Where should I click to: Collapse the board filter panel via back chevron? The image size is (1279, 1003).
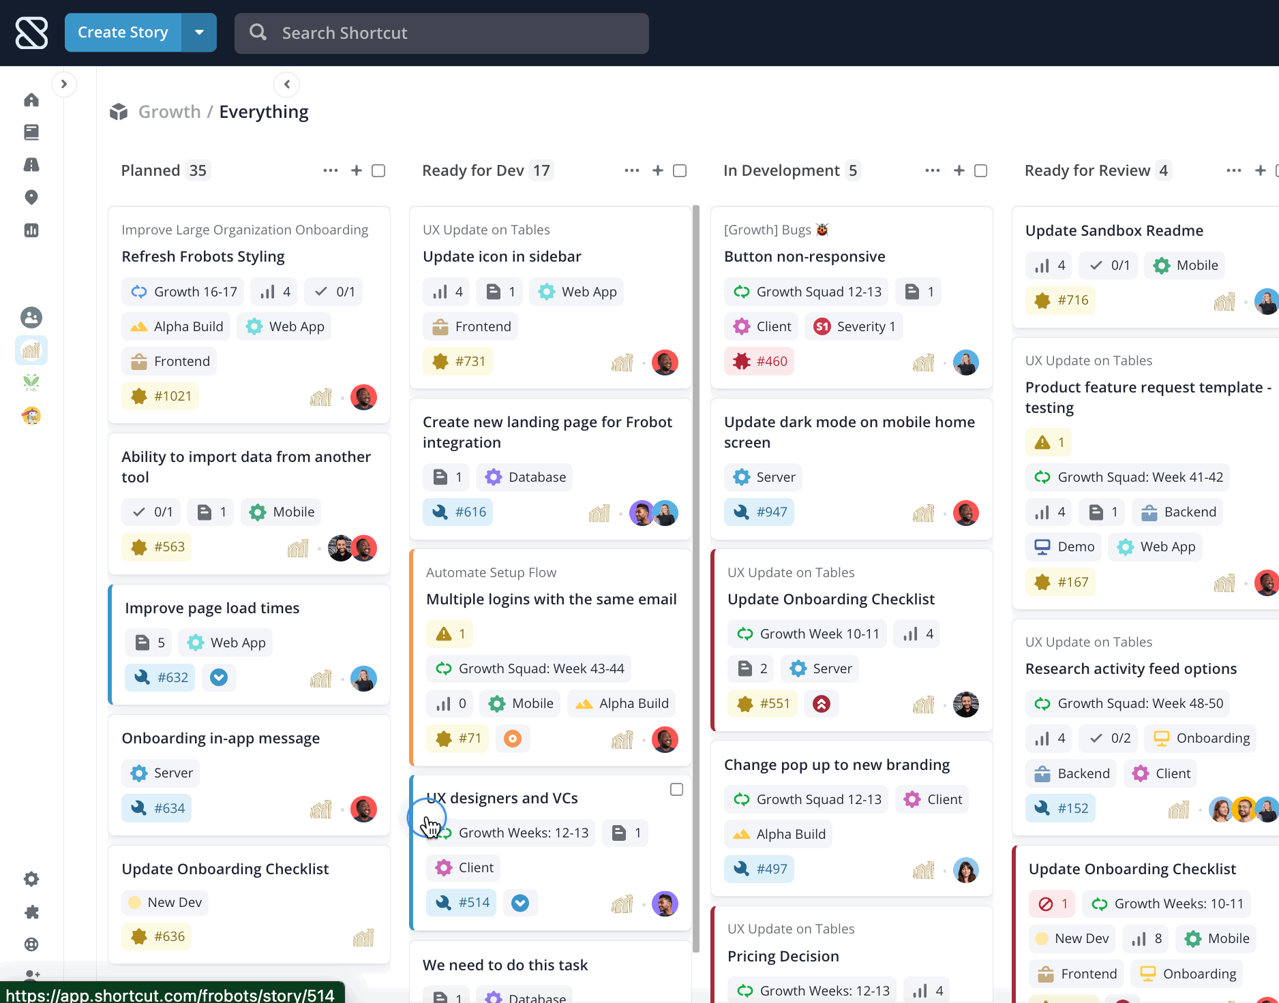[286, 84]
